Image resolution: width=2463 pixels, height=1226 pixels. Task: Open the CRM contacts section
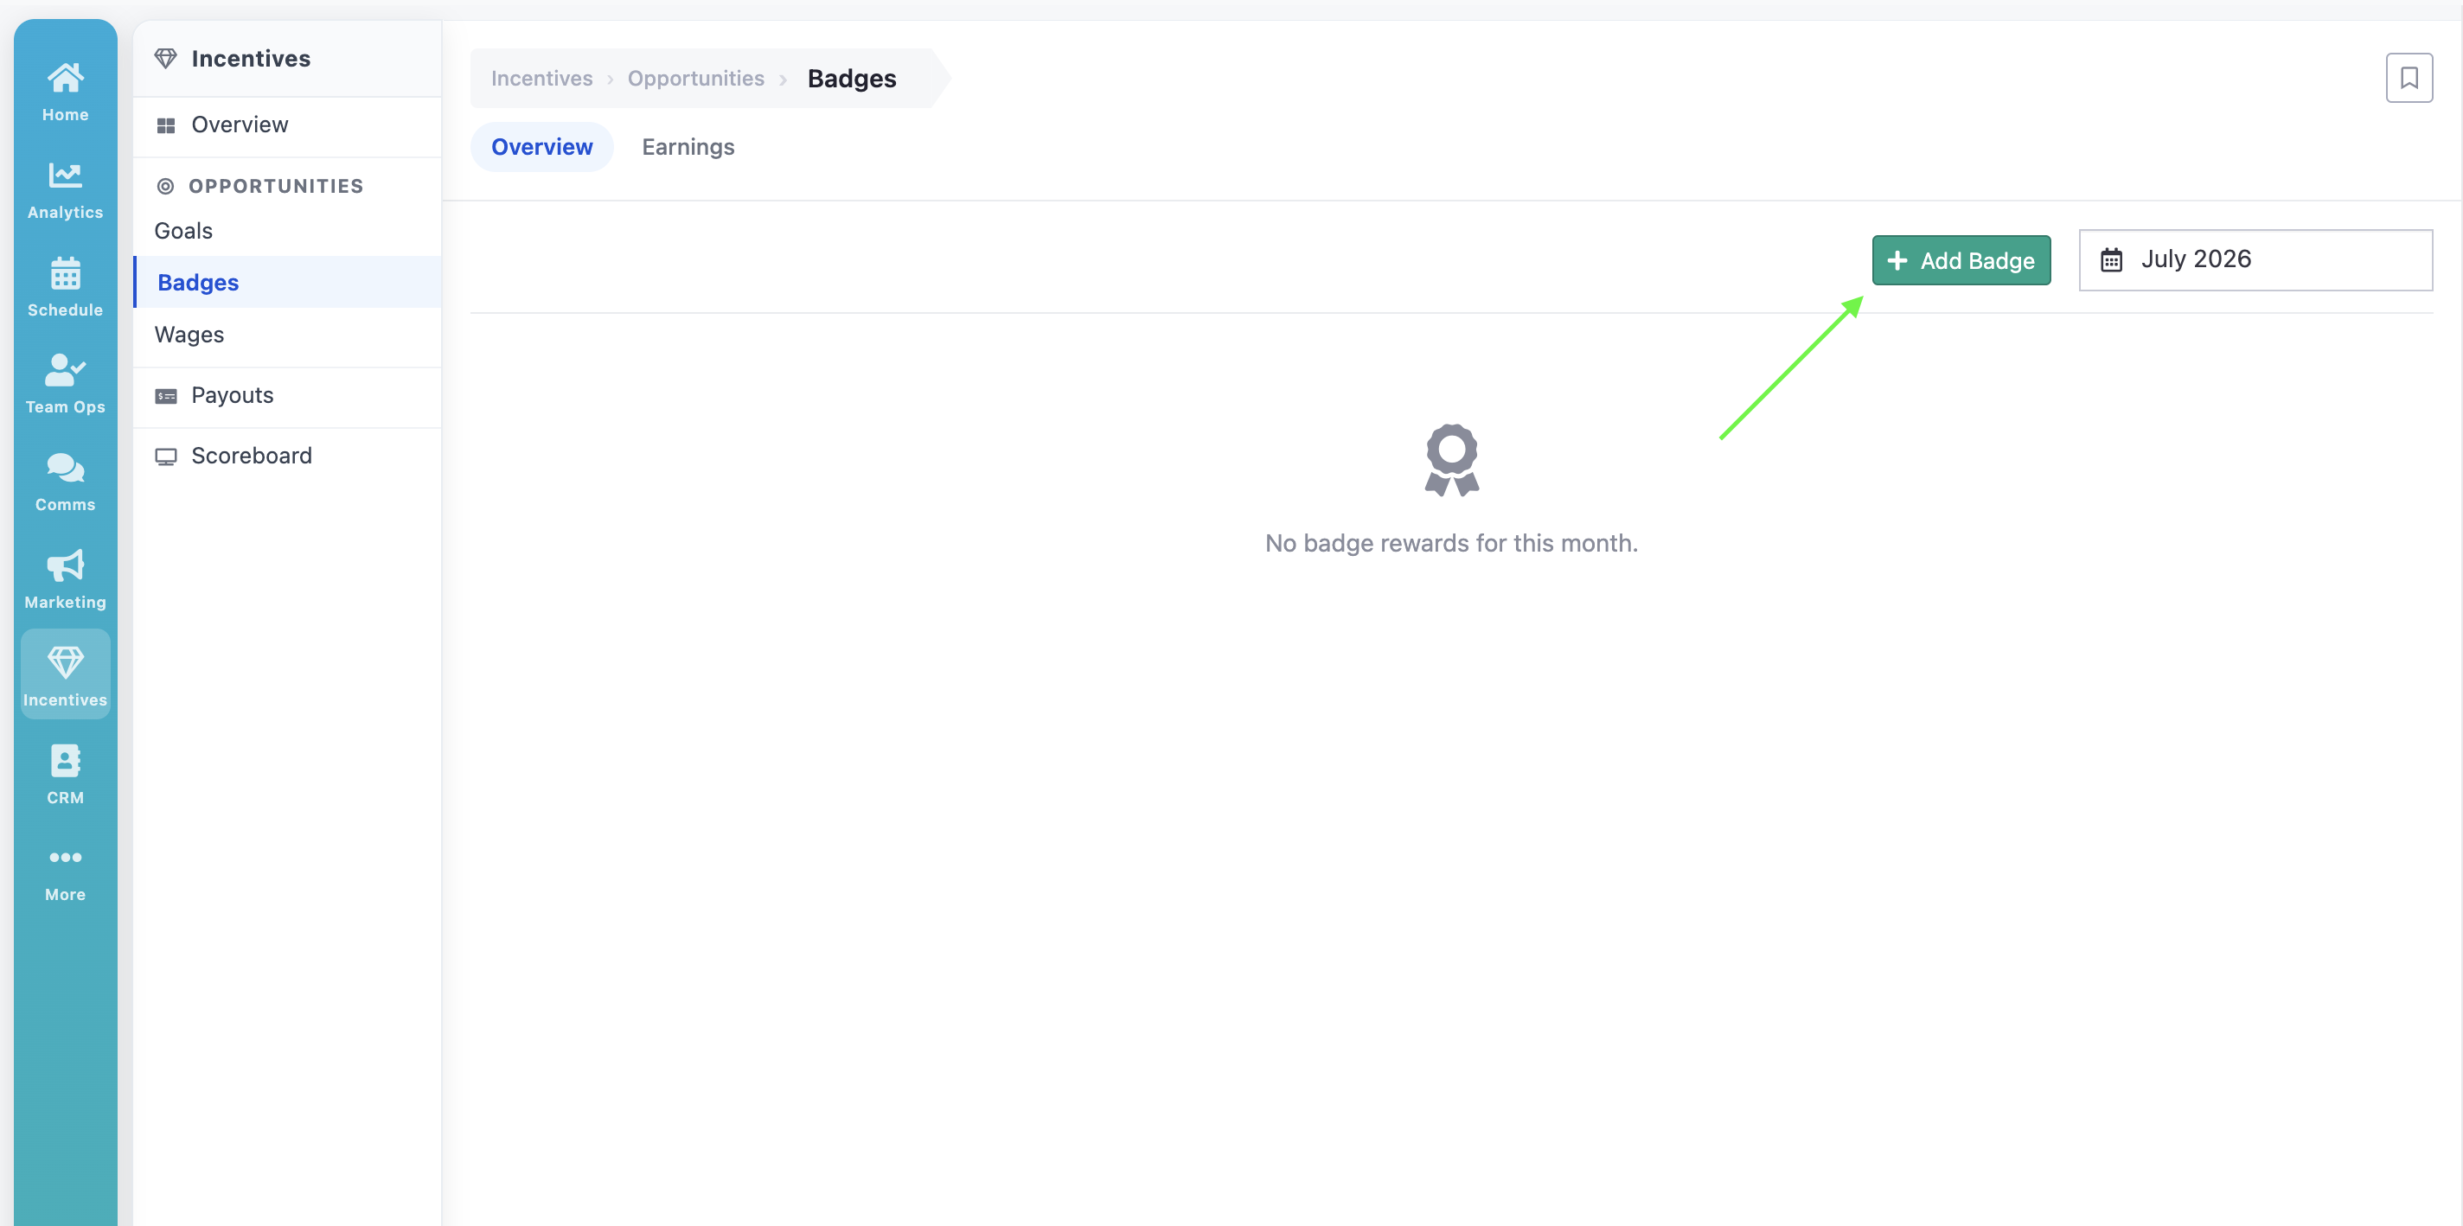click(65, 775)
